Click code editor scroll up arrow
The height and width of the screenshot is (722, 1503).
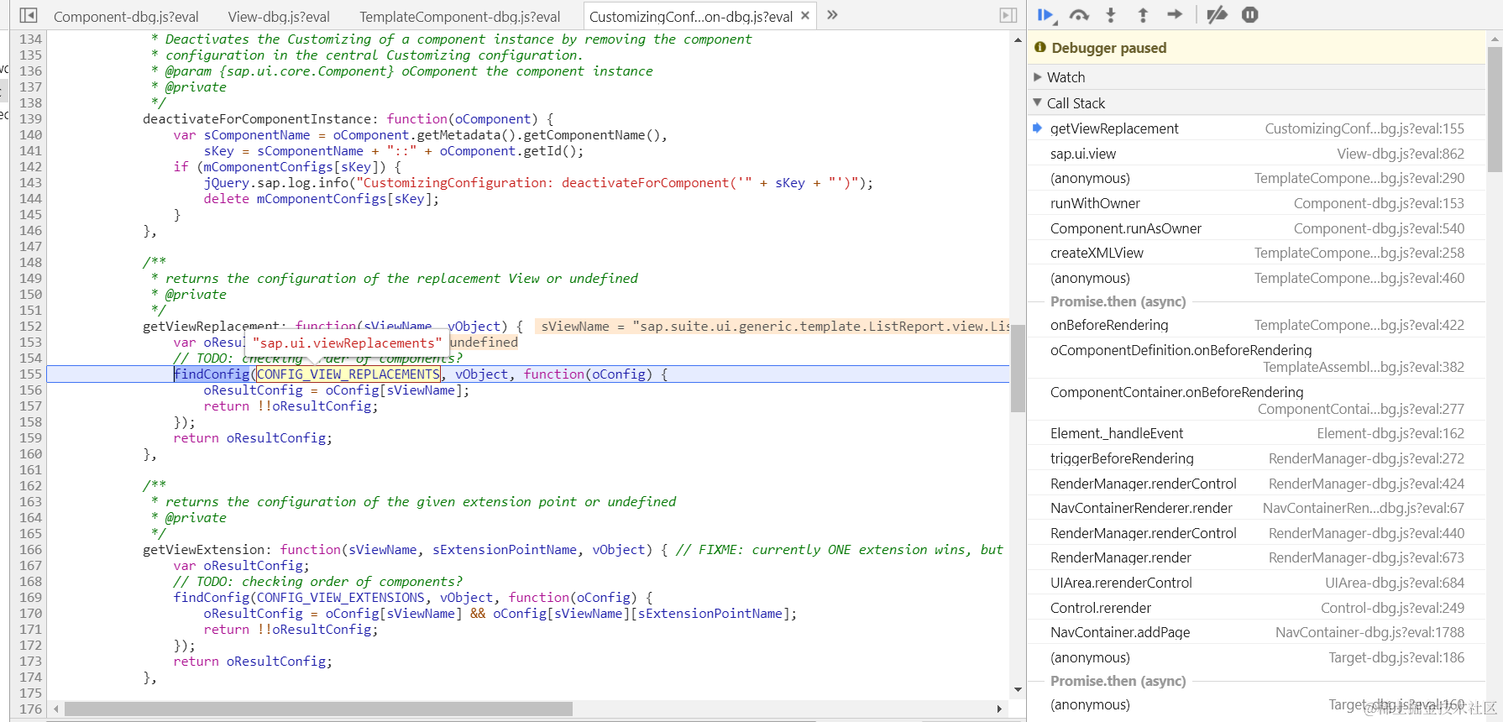tap(1018, 39)
